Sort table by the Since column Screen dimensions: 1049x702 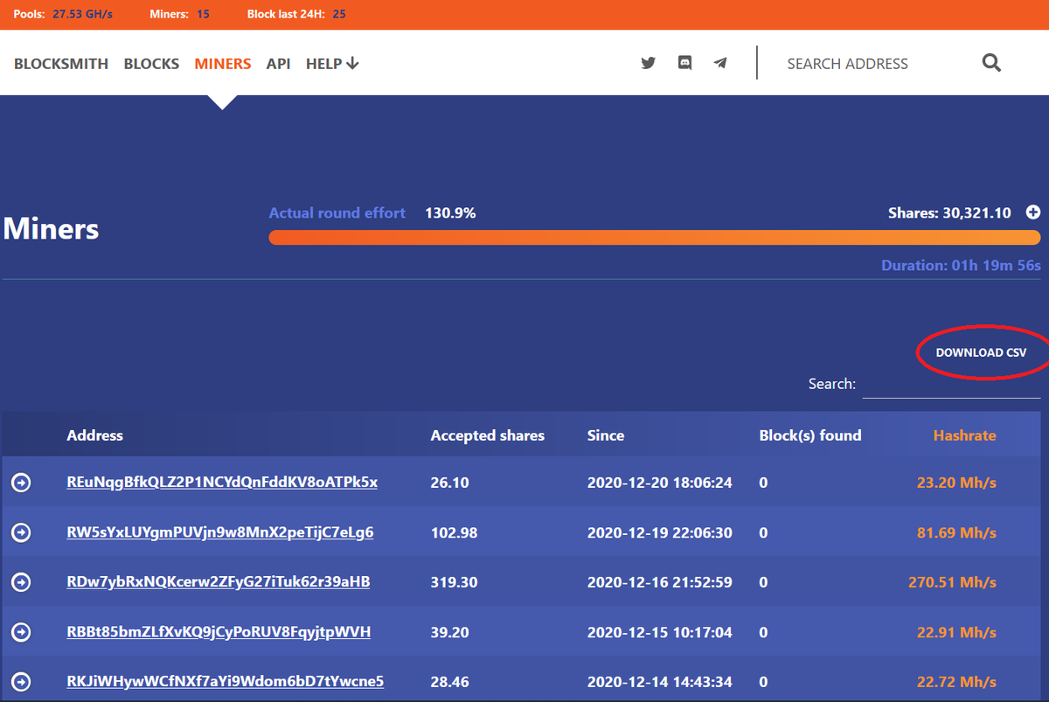tap(606, 434)
